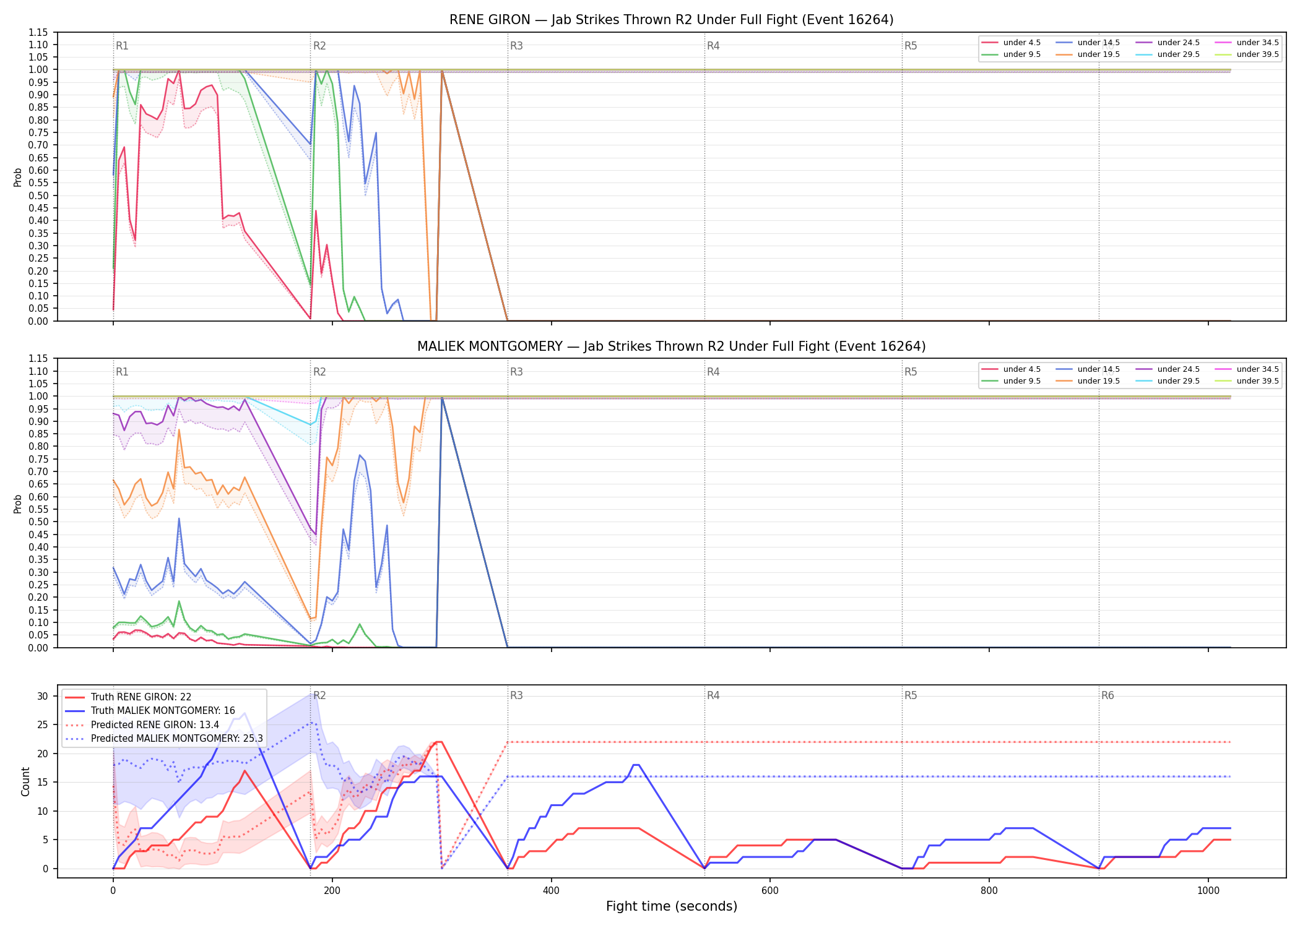The image size is (1300, 928).
Task: Click R1 round label in RENE GIRON chart
Action: coord(122,46)
